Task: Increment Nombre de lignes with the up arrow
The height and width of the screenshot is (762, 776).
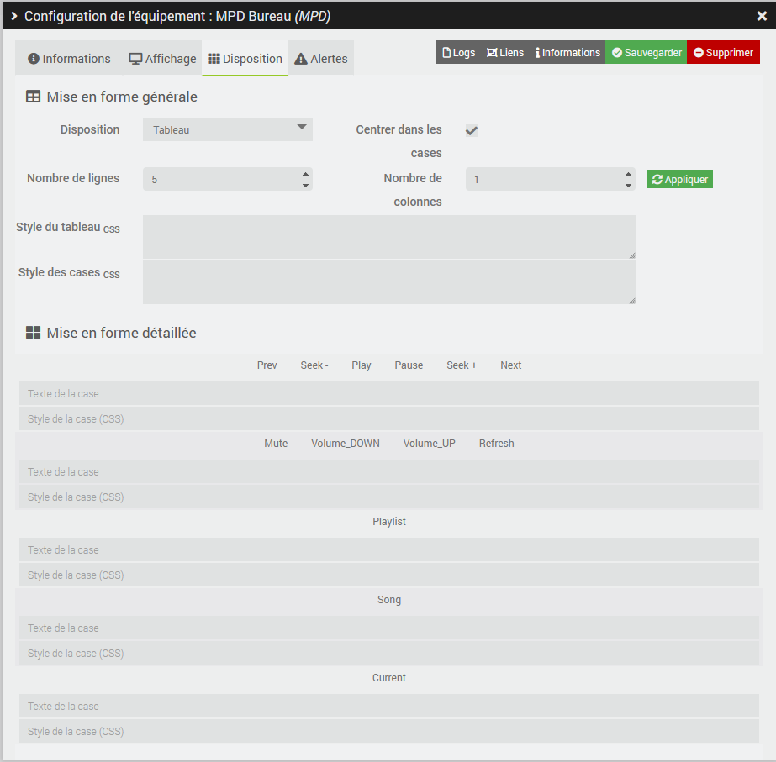Action: point(304,174)
